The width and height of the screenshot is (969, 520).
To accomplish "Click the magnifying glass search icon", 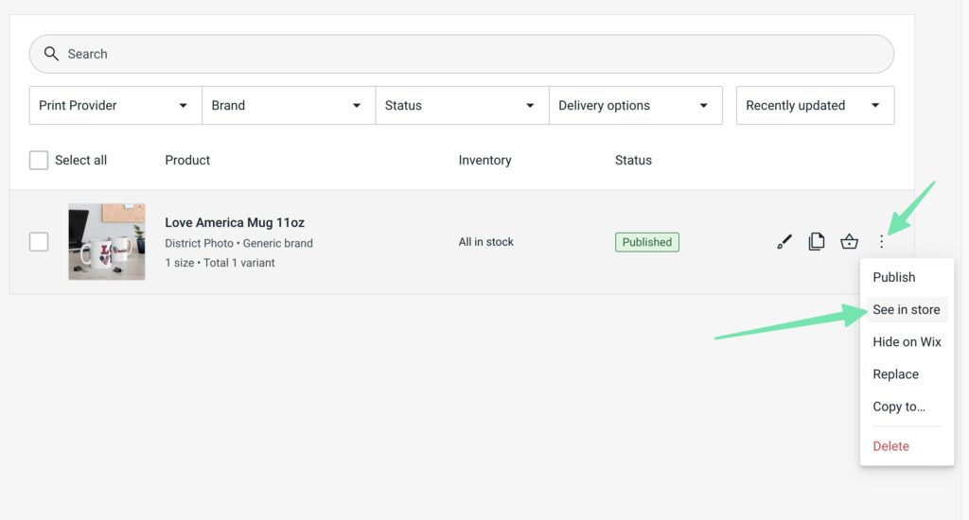I will pos(52,54).
